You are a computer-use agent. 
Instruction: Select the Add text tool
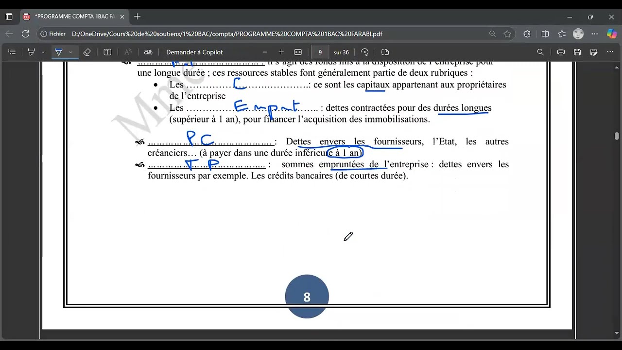[x=107, y=52]
